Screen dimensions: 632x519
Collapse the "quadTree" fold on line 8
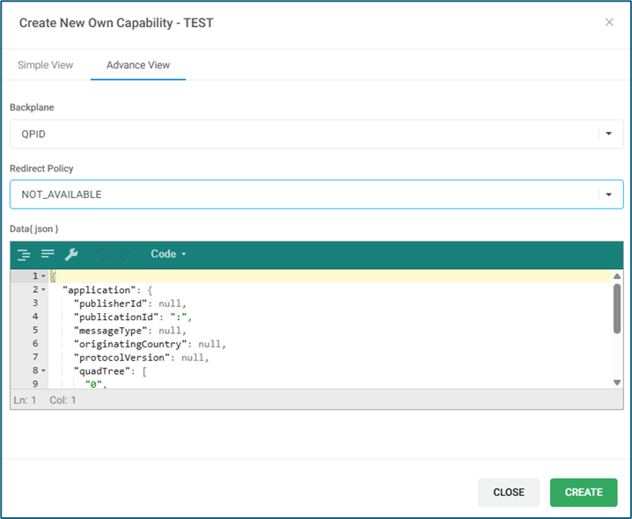pos(43,370)
